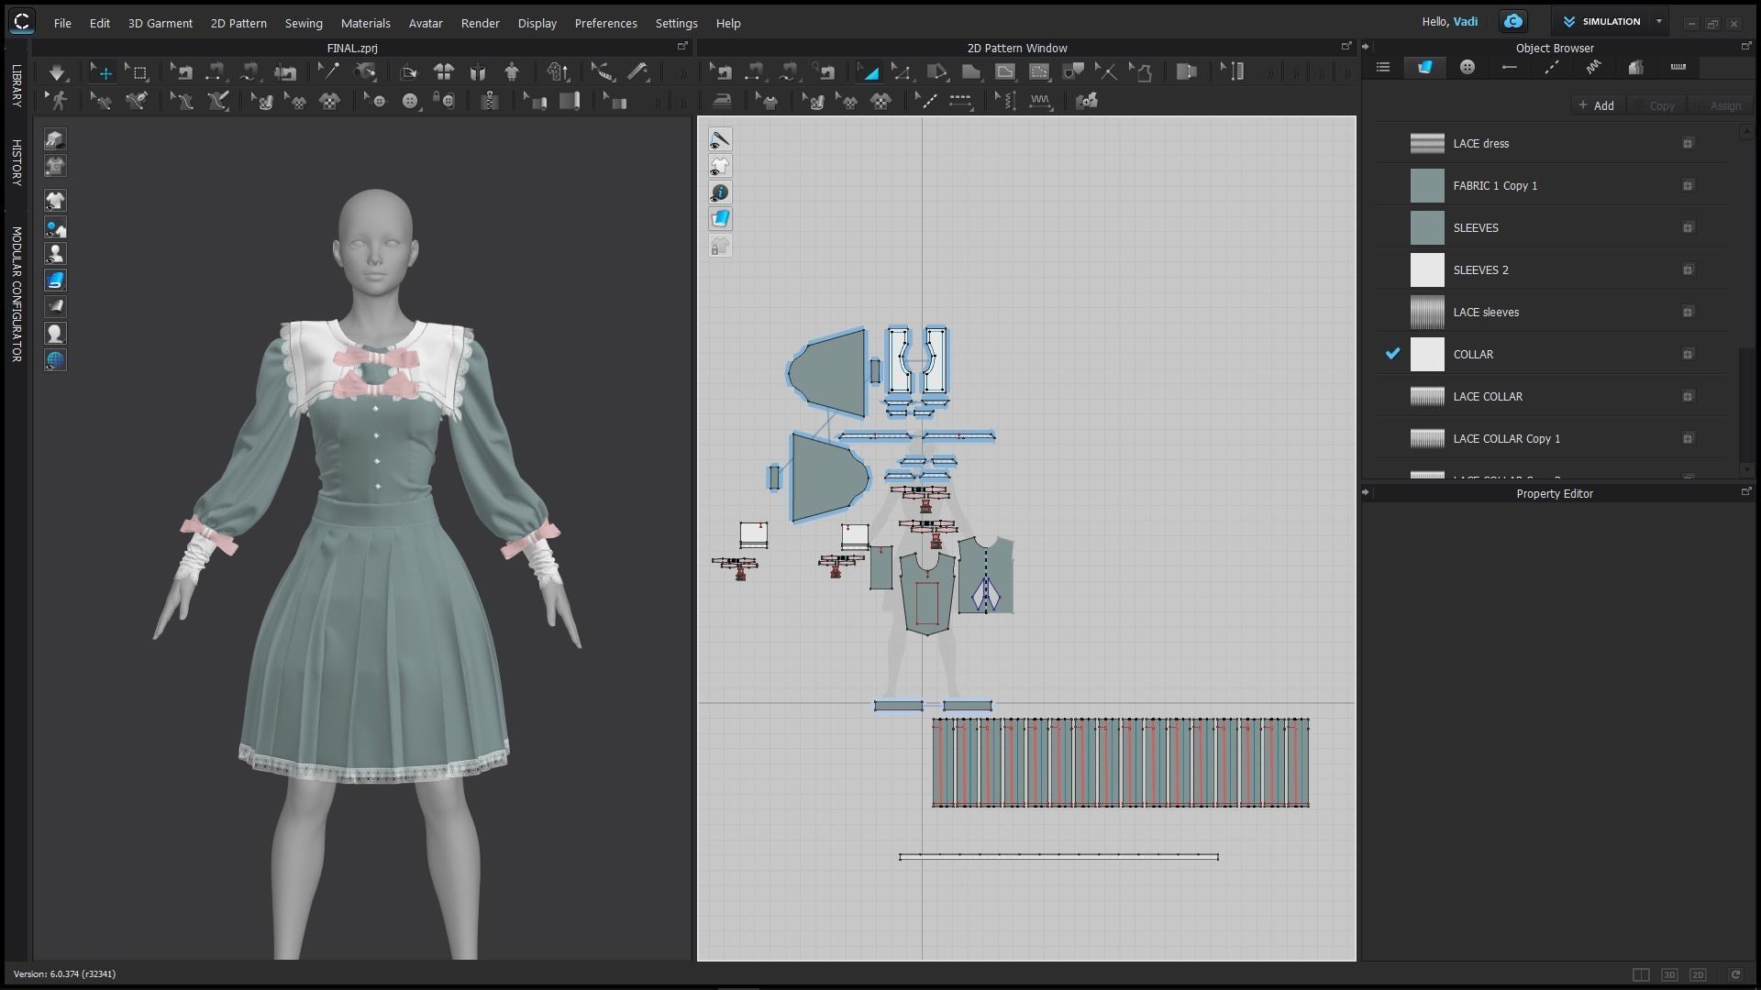Image resolution: width=1761 pixels, height=990 pixels.
Task: Toggle 2D window garment visibility eye icon
Action: point(720,166)
